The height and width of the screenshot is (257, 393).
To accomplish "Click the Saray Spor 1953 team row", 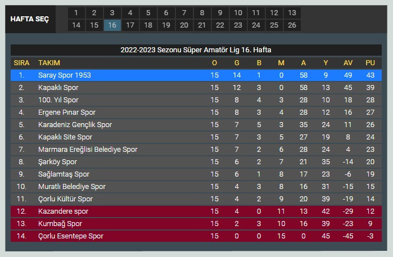I will [x=196, y=75].
